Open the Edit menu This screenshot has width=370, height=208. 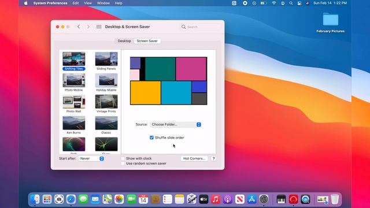click(x=76, y=3)
